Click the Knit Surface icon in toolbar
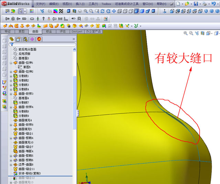Screen dimensions: 220x184 tap(98, 26)
